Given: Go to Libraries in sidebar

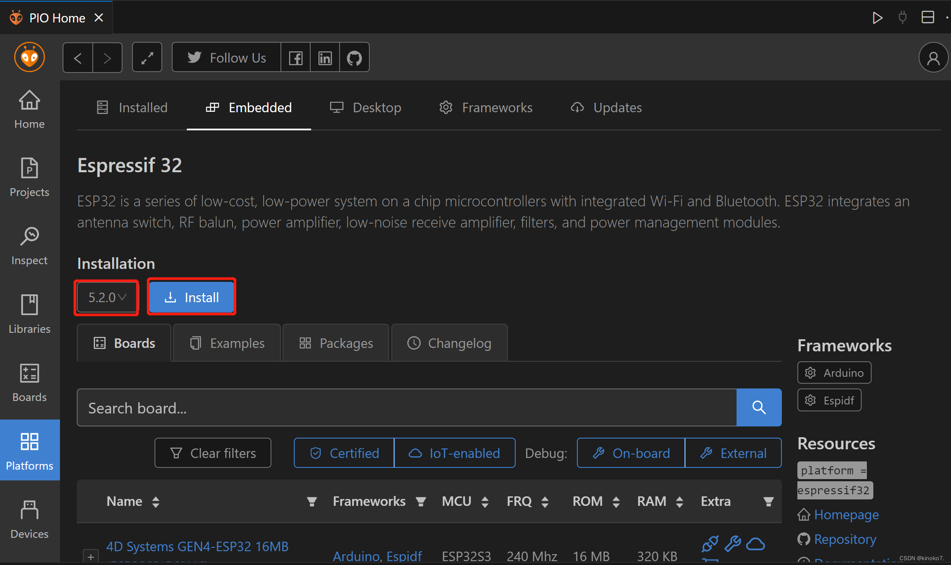Looking at the screenshot, I should (x=29, y=314).
